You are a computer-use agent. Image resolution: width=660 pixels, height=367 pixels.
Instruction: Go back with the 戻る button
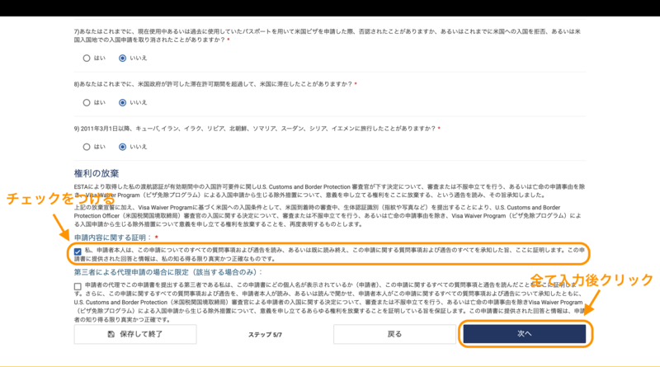tap(394, 334)
